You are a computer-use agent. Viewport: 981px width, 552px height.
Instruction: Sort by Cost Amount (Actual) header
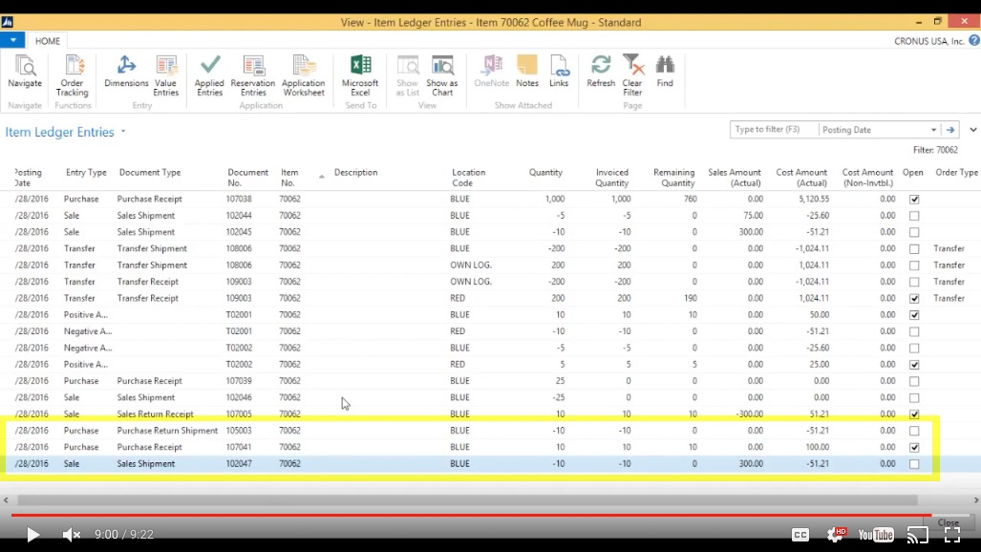pos(801,178)
